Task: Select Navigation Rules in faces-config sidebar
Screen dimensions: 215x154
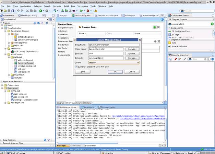Action: point(65,27)
